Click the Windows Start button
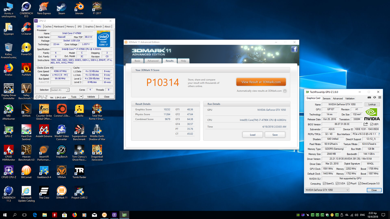This screenshot has height=219, width=390. tap(5, 215)
